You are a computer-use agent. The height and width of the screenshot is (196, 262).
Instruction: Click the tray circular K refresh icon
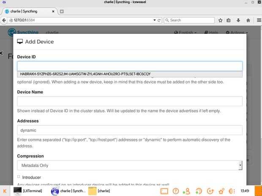(x=210, y=191)
